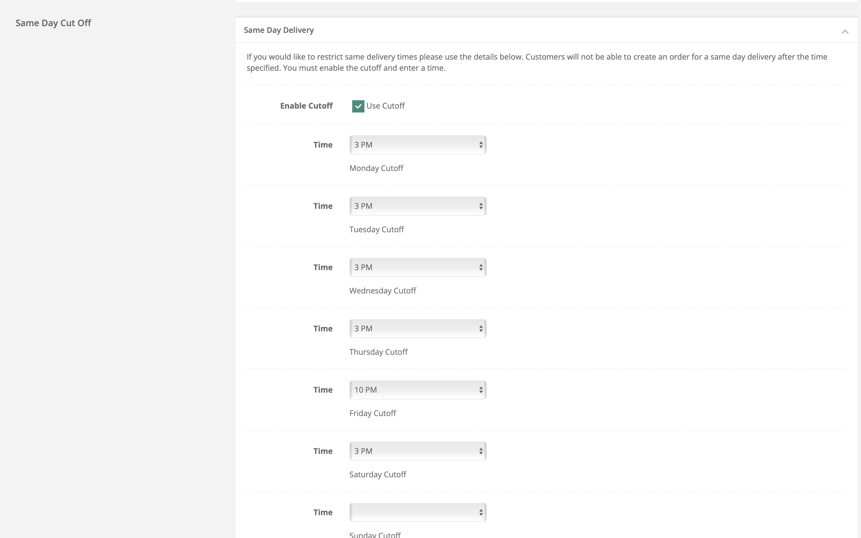Click the Same Day Delivery panel title

pyautogui.click(x=279, y=30)
